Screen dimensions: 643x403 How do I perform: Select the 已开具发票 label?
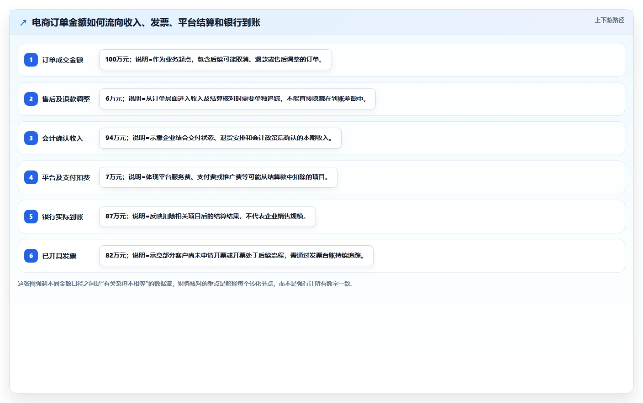point(59,256)
